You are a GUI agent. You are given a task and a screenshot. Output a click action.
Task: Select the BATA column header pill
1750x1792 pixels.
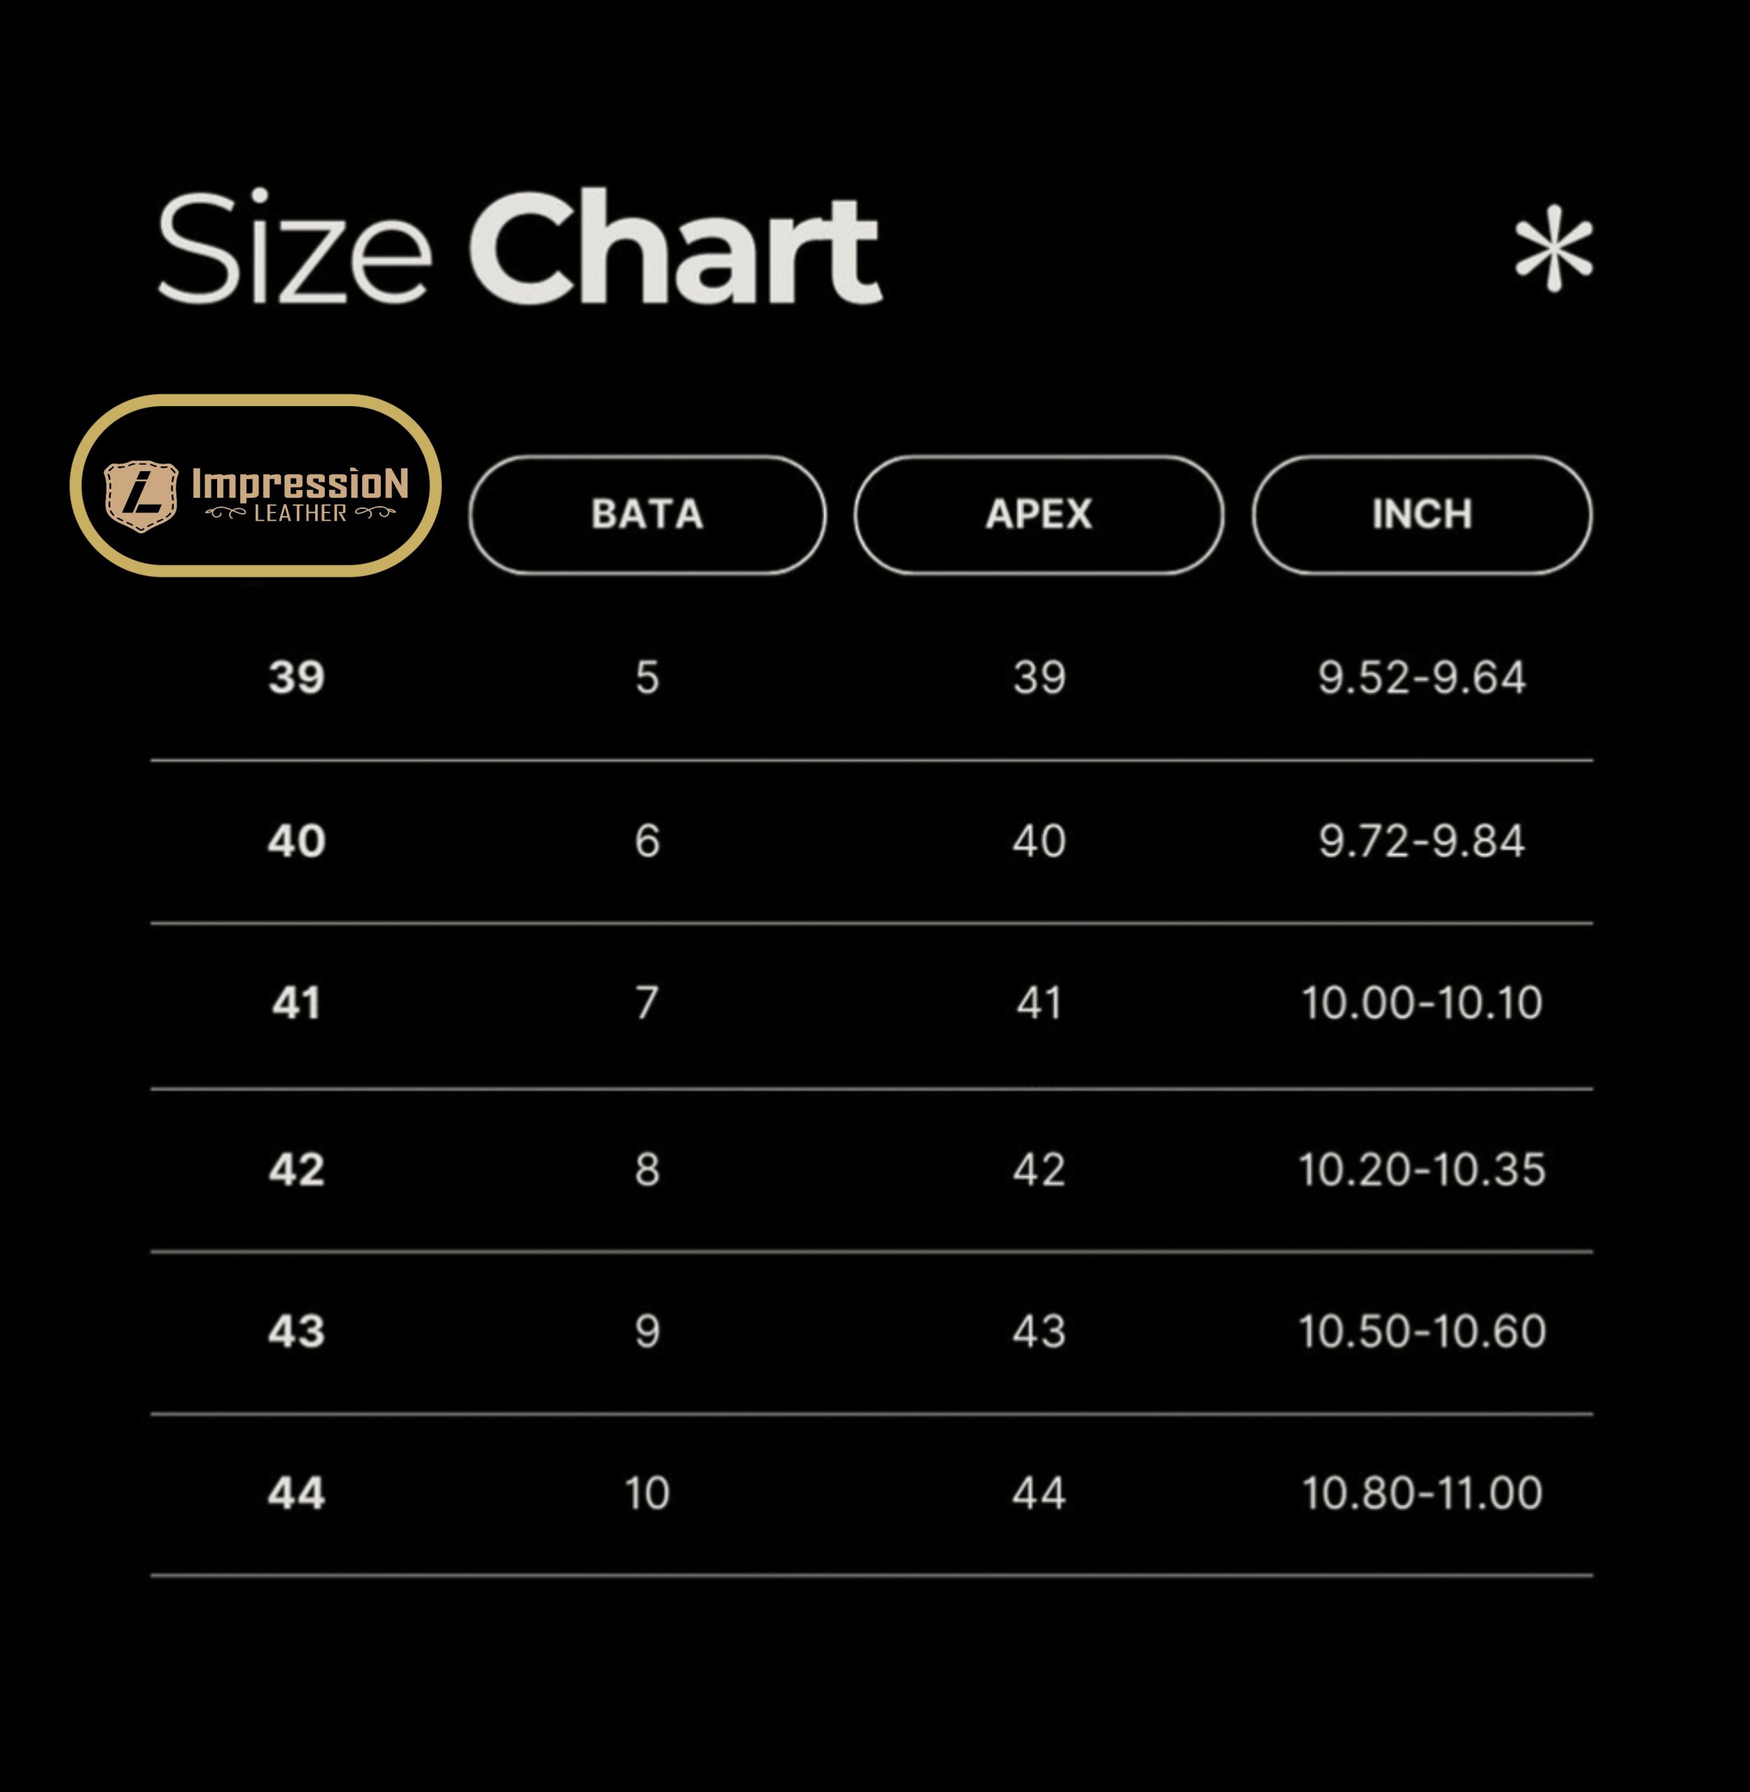[647, 514]
